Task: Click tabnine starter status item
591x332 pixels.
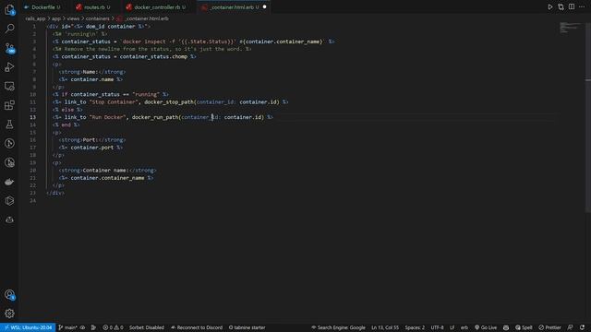Action: pos(247,327)
